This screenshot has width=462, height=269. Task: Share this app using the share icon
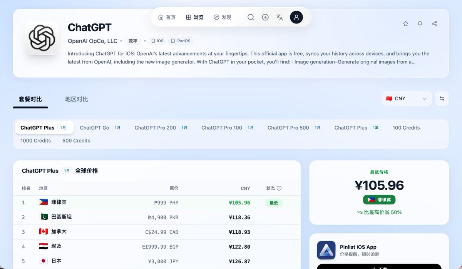(434, 24)
